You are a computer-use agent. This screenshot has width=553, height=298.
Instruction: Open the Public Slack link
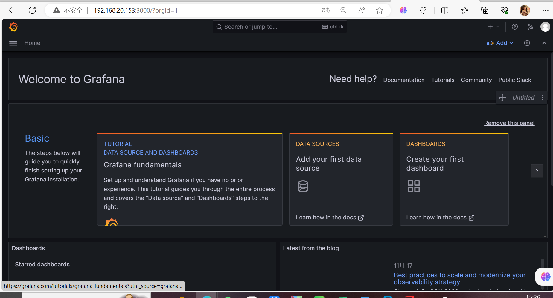pos(515,80)
